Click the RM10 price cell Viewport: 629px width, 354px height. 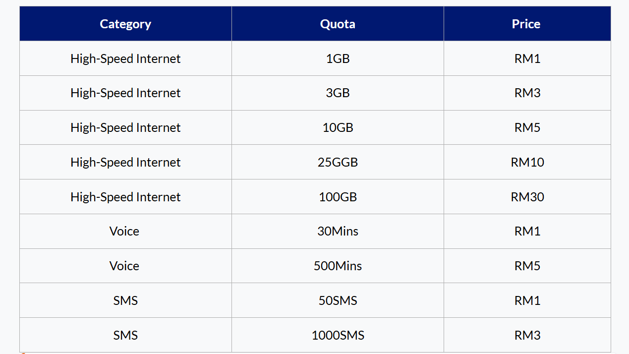[x=527, y=162]
